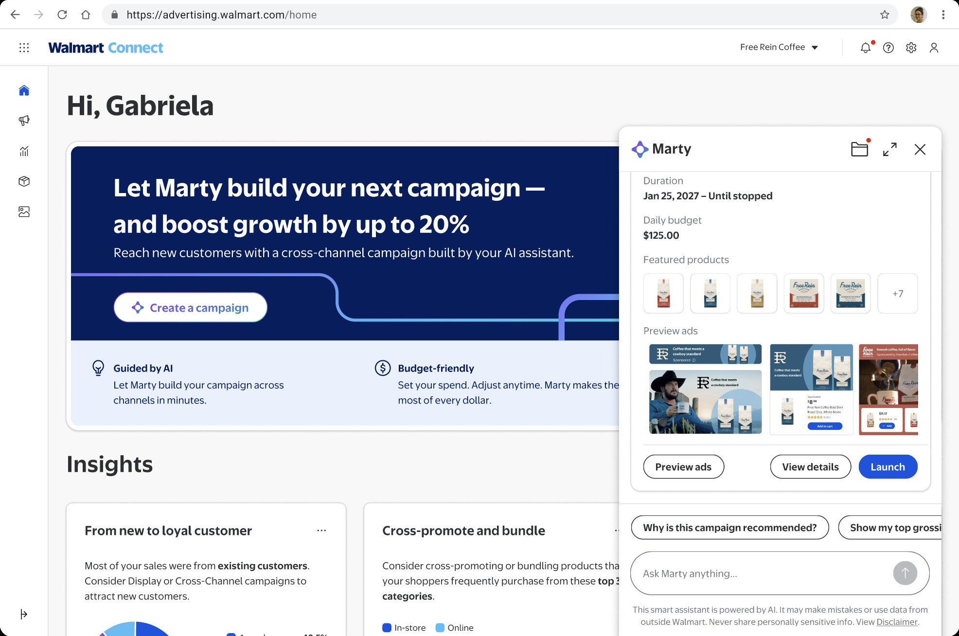Image resolution: width=959 pixels, height=636 pixels.
Task: Expand Marty panel to full screen
Action: (890, 149)
